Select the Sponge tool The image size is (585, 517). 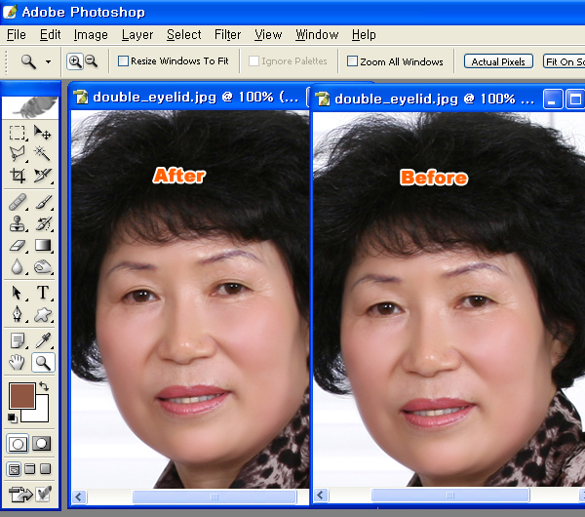(x=42, y=267)
